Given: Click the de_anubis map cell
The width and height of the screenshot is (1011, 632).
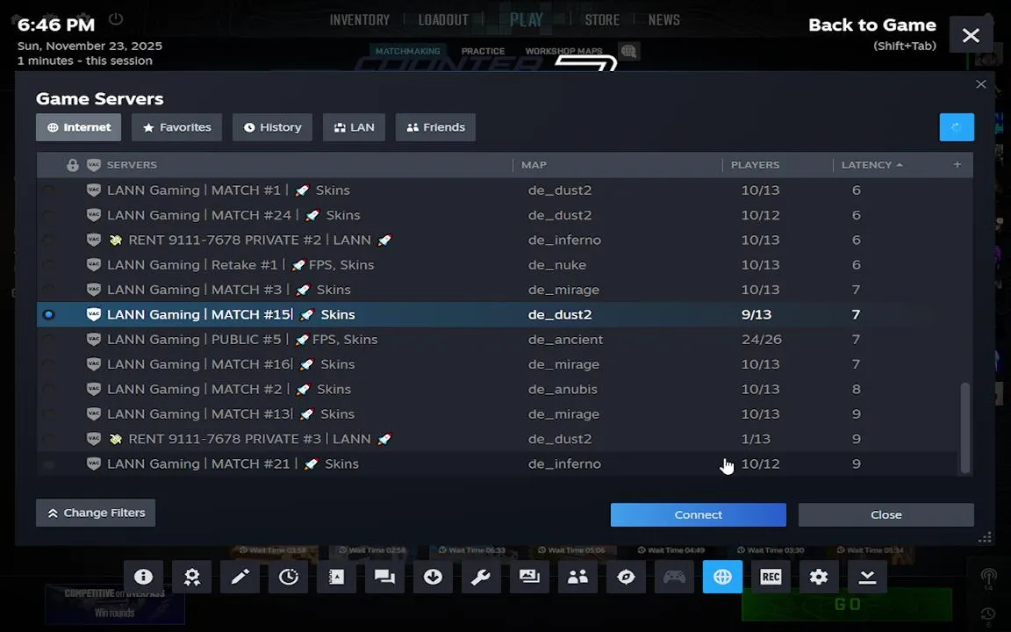Looking at the screenshot, I should (563, 389).
